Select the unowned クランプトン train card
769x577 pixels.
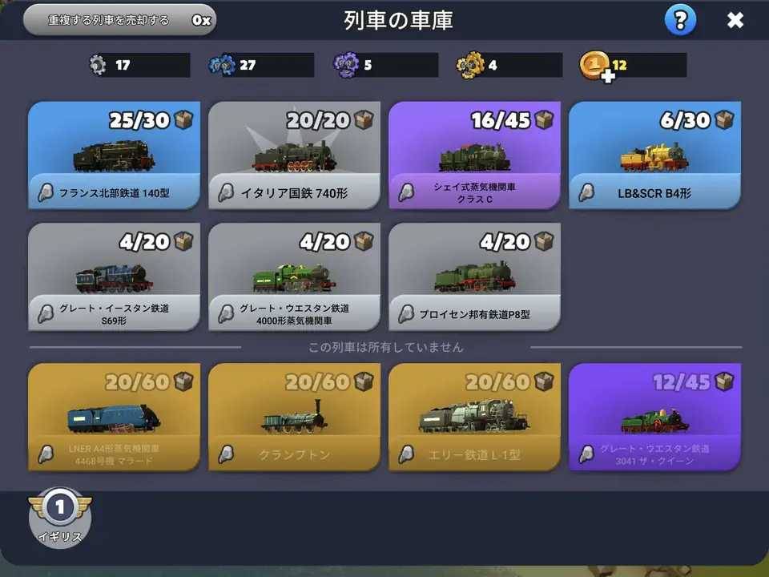tap(294, 417)
